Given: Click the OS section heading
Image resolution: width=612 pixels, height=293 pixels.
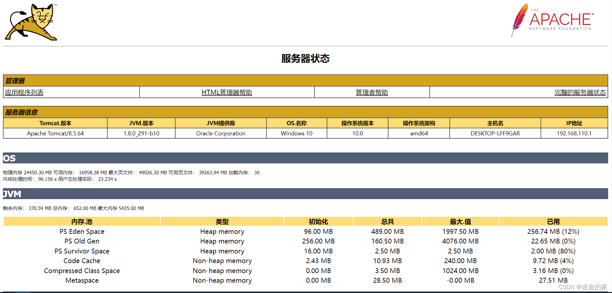Looking at the screenshot, I should tap(305, 158).
